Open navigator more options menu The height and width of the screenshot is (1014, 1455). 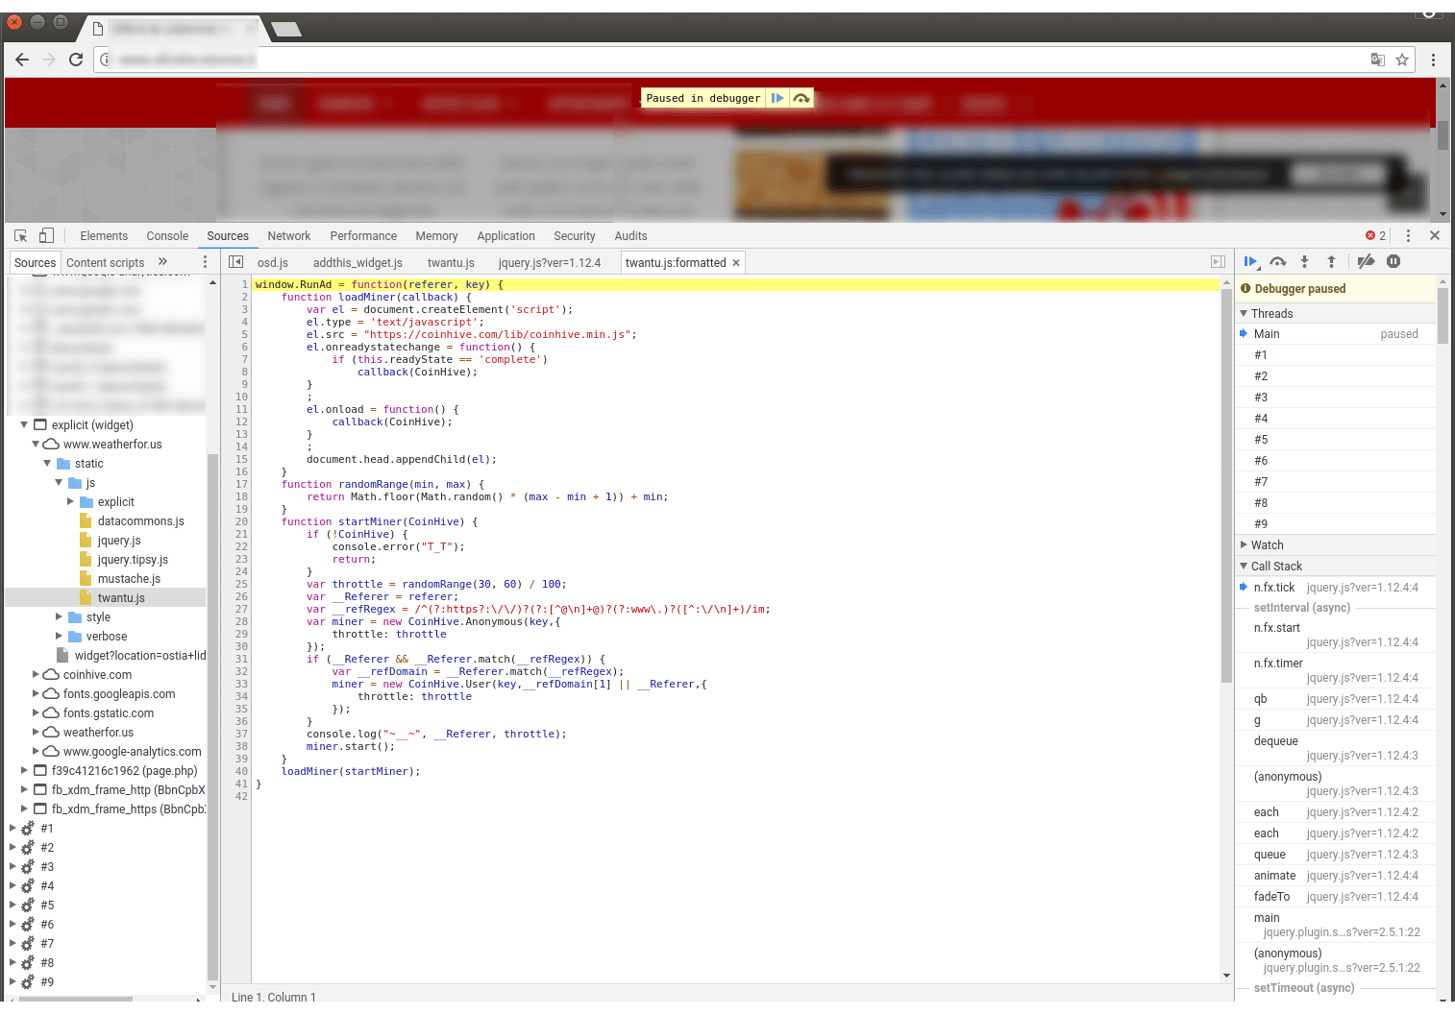205,262
